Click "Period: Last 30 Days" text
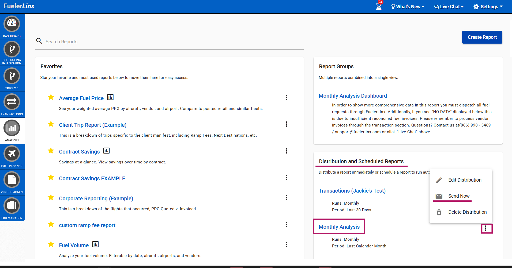This screenshot has height=268, width=512. (352, 210)
